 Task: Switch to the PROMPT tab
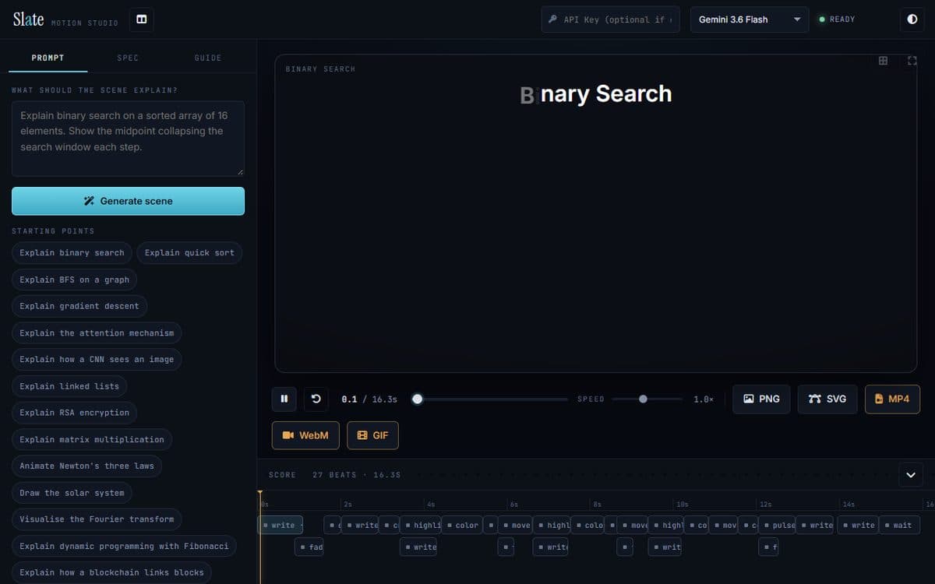coord(48,58)
